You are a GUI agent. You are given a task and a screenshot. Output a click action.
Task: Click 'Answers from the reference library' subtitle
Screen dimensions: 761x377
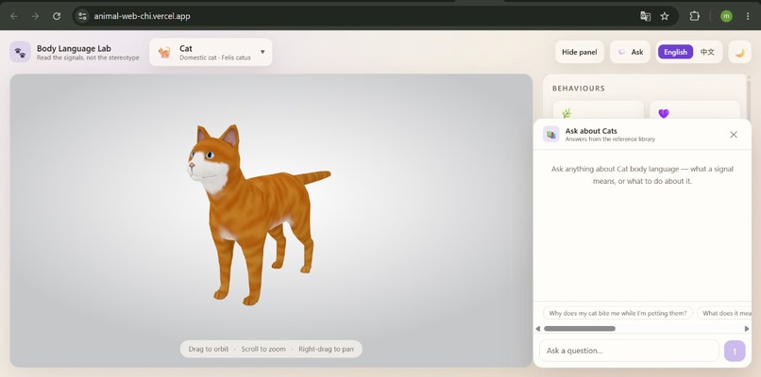pyautogui.click(x=610, y=139)
